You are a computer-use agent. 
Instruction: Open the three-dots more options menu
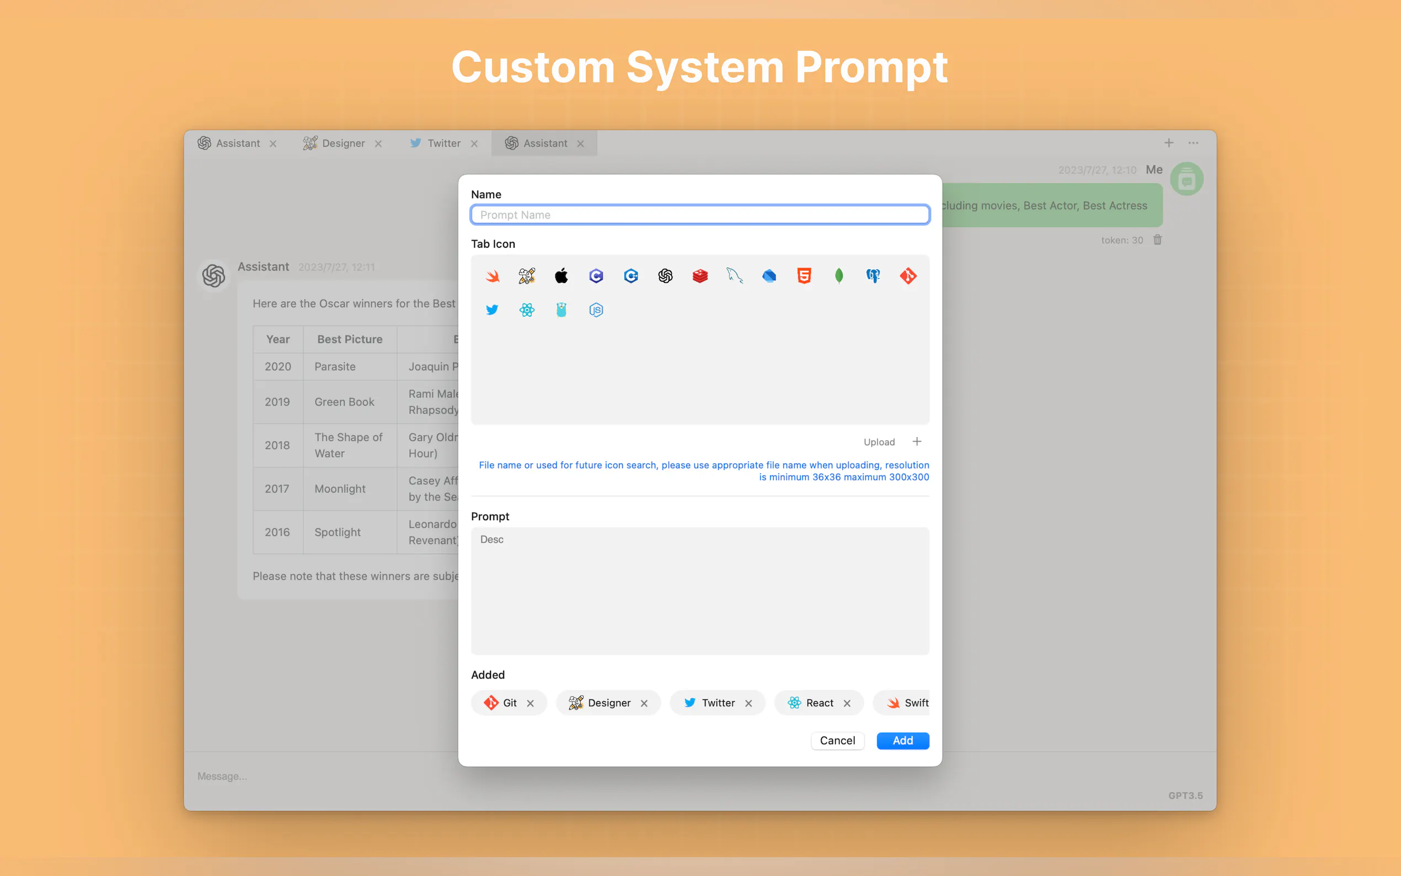coord(1193,143)
